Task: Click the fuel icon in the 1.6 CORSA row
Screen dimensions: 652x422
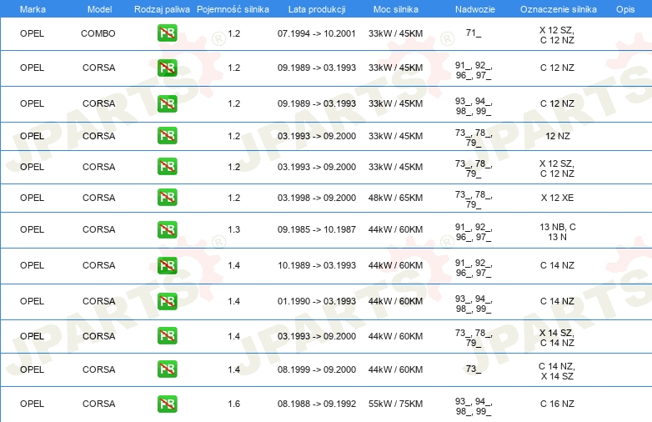Action: click(x=167, y=404)
